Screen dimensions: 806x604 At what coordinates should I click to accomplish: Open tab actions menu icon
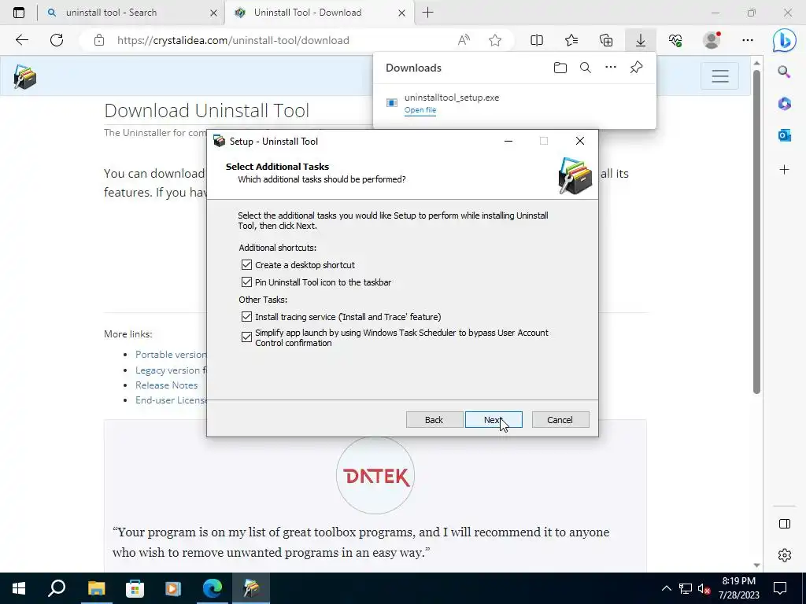coord(19,13)
